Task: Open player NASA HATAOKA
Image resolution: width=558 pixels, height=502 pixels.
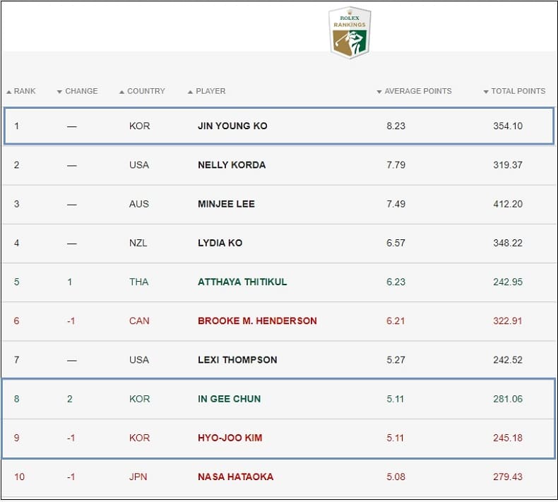Action: (x=236, y=477)
